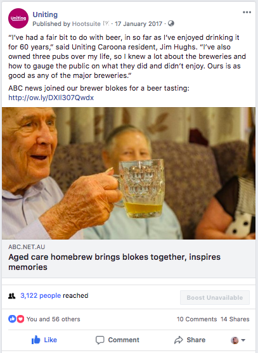Expand the profile picture commenting-as dropdown
258x353 pixels.
(238, 340)
